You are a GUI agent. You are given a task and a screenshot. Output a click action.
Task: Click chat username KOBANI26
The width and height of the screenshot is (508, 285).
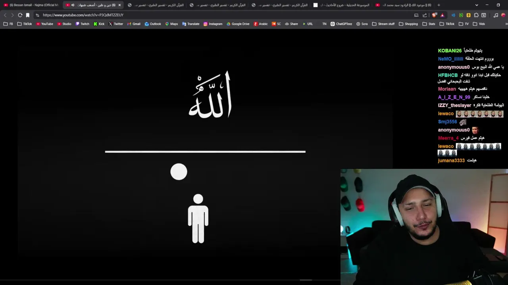point(450,51)
